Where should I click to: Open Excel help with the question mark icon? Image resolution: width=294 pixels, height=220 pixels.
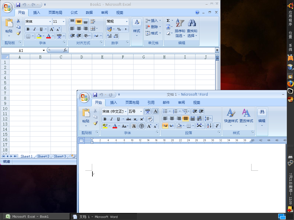pos(197,12)
